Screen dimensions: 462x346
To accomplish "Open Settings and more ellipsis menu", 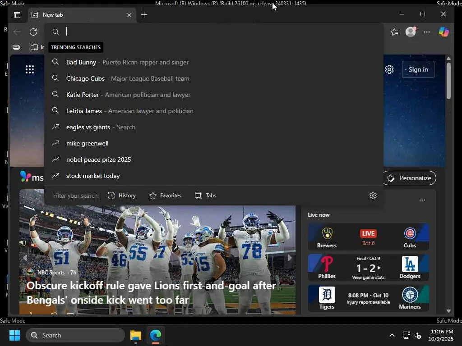I will tap(427, 32).
